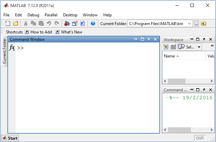Click the How to Add shortcut
The image size is (216, 142).
click(39, 32)
